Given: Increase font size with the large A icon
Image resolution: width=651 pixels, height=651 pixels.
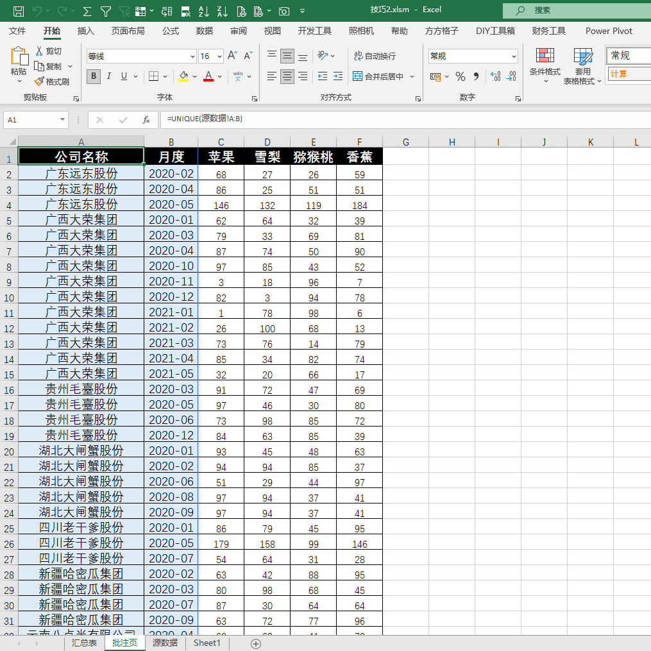Looking at the screenshot, I should click(232, 55).
